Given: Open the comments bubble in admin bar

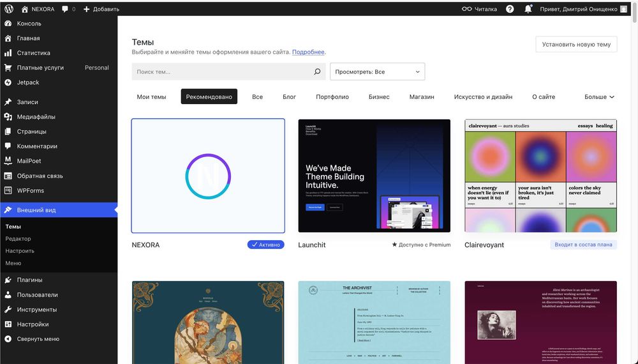Looking at the screenshot, I should pos(68,9).
